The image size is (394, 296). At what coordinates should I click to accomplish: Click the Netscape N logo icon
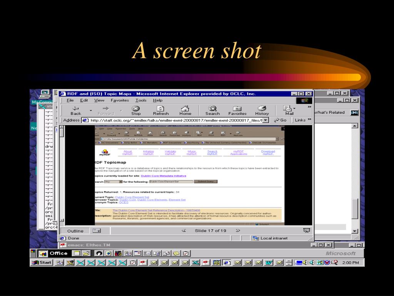[x=354, y=113]
